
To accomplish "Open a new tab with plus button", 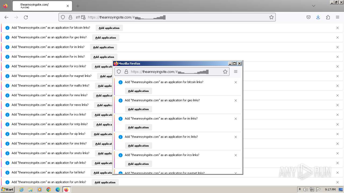I will pyautogui.click(x=78, y=6).
